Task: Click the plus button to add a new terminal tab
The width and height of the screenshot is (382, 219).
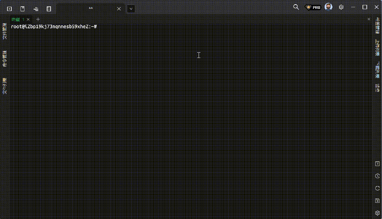Action: 38,19
